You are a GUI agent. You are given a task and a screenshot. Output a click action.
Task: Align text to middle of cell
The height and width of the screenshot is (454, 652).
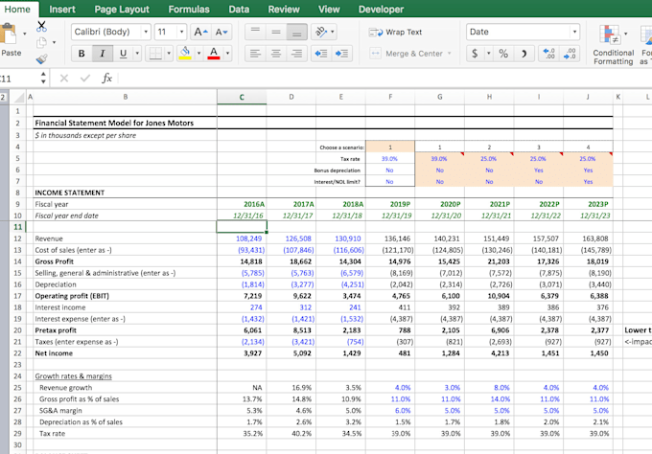[276, 32]
